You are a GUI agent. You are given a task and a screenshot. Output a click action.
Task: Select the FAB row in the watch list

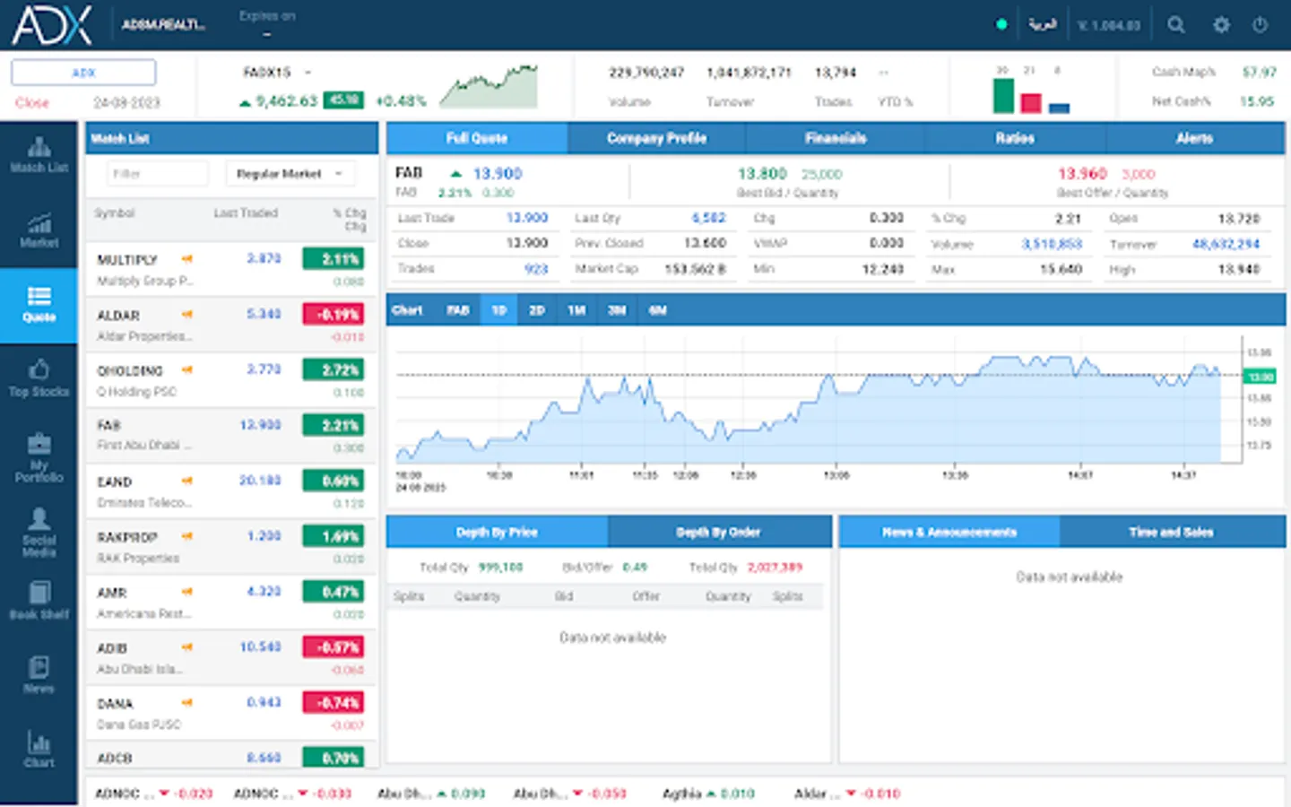tap(231, 435)
